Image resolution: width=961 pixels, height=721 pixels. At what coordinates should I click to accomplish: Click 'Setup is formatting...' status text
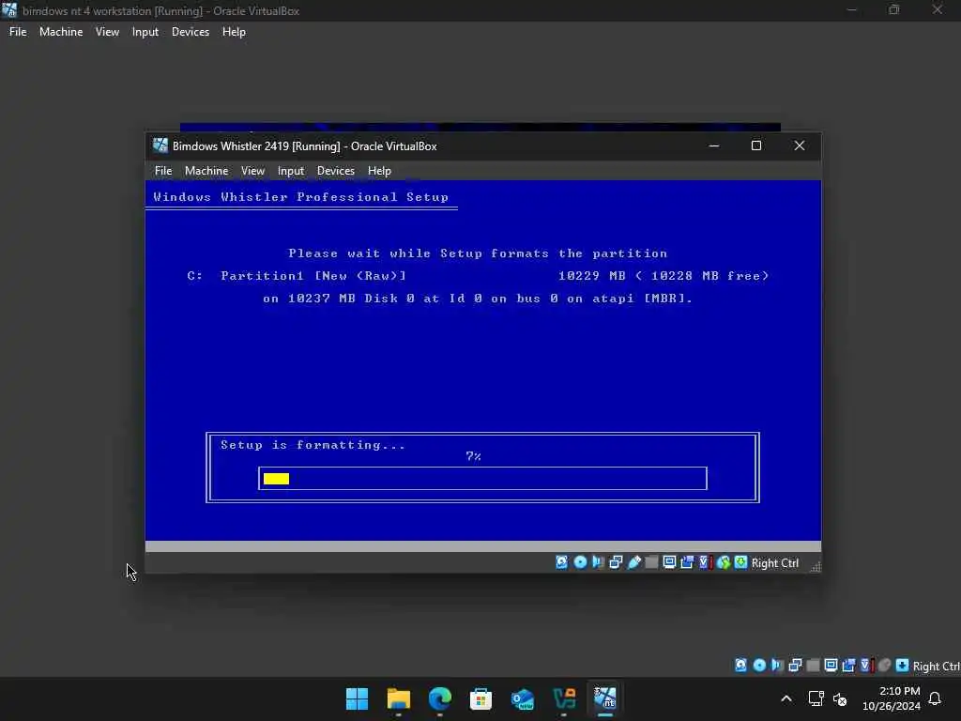[313, 445]
